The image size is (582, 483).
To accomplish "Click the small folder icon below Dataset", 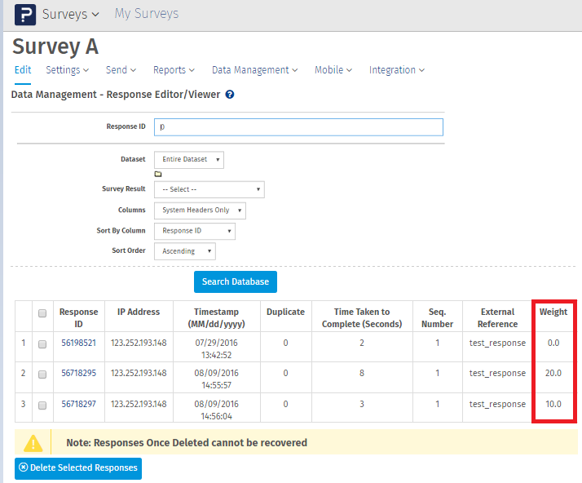I will (158, 174).
